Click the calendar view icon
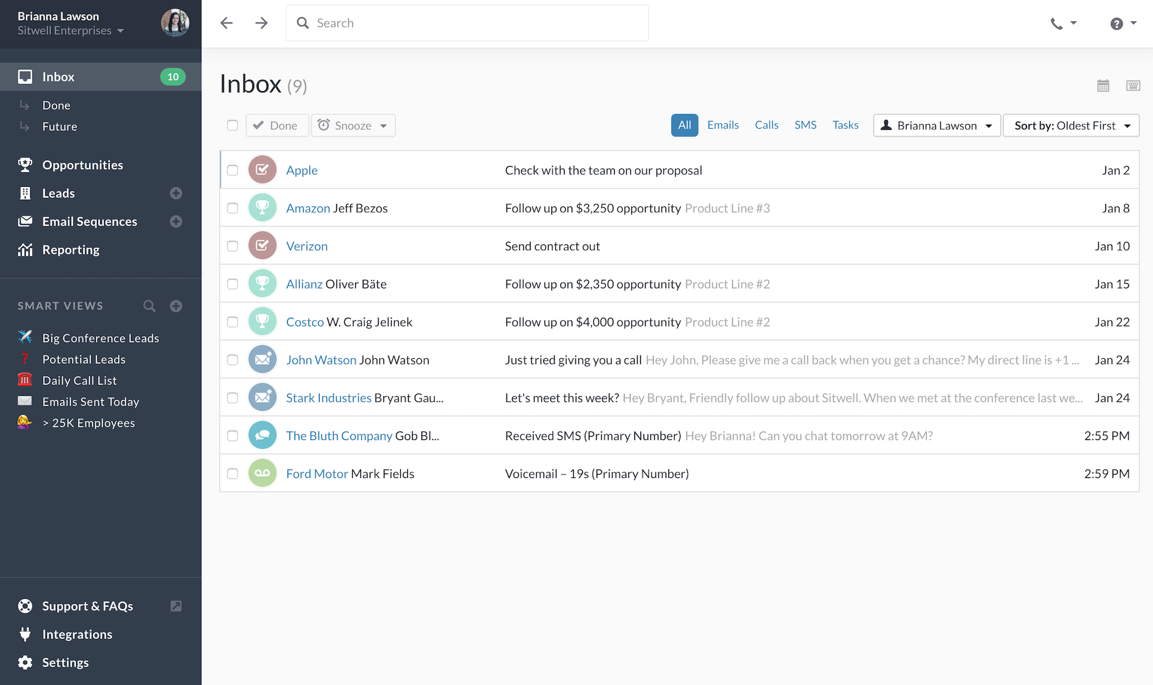The height and width of the screenshot is (685, 1153). pyautogui.click(x=1103, y=86)
